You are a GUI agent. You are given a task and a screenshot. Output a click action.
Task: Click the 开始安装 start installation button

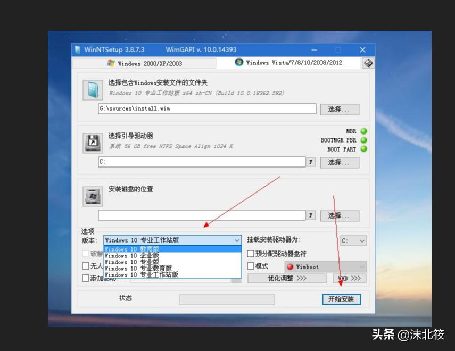click(x=342, y=299)
